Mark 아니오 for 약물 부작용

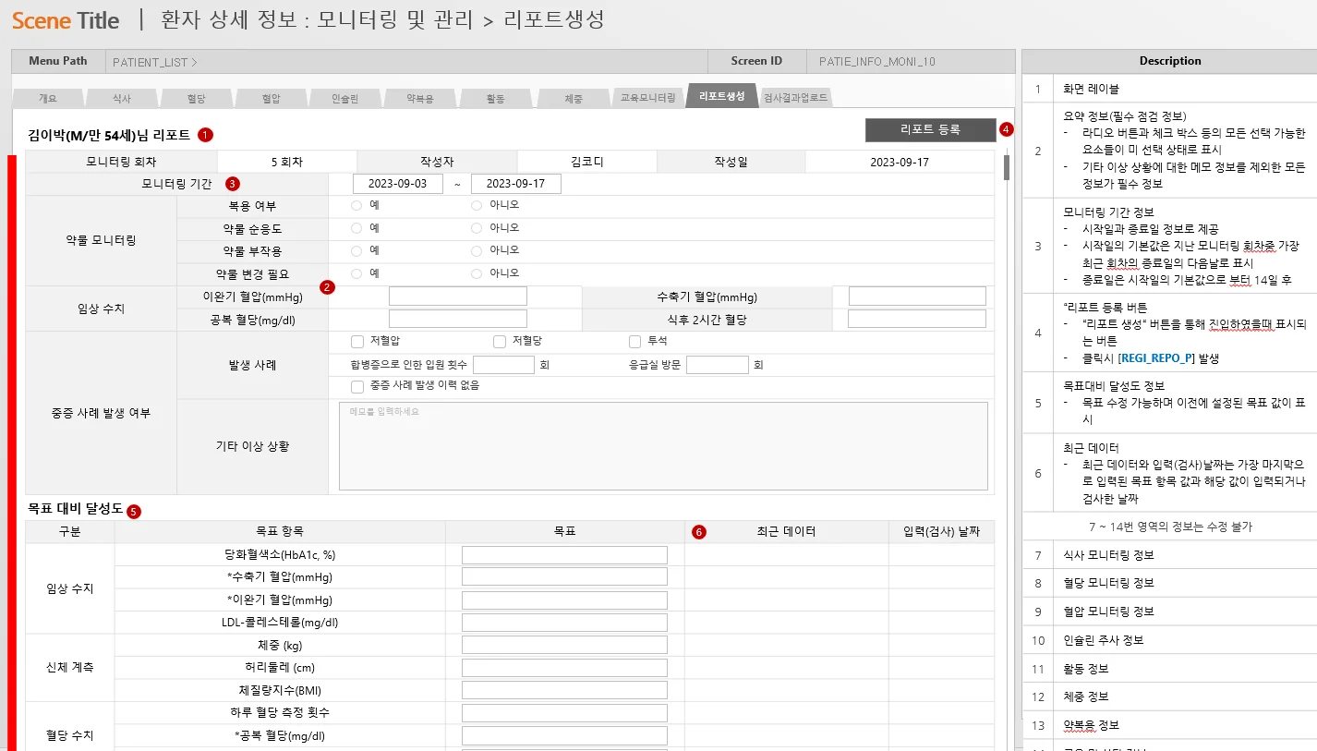point(477,250)
